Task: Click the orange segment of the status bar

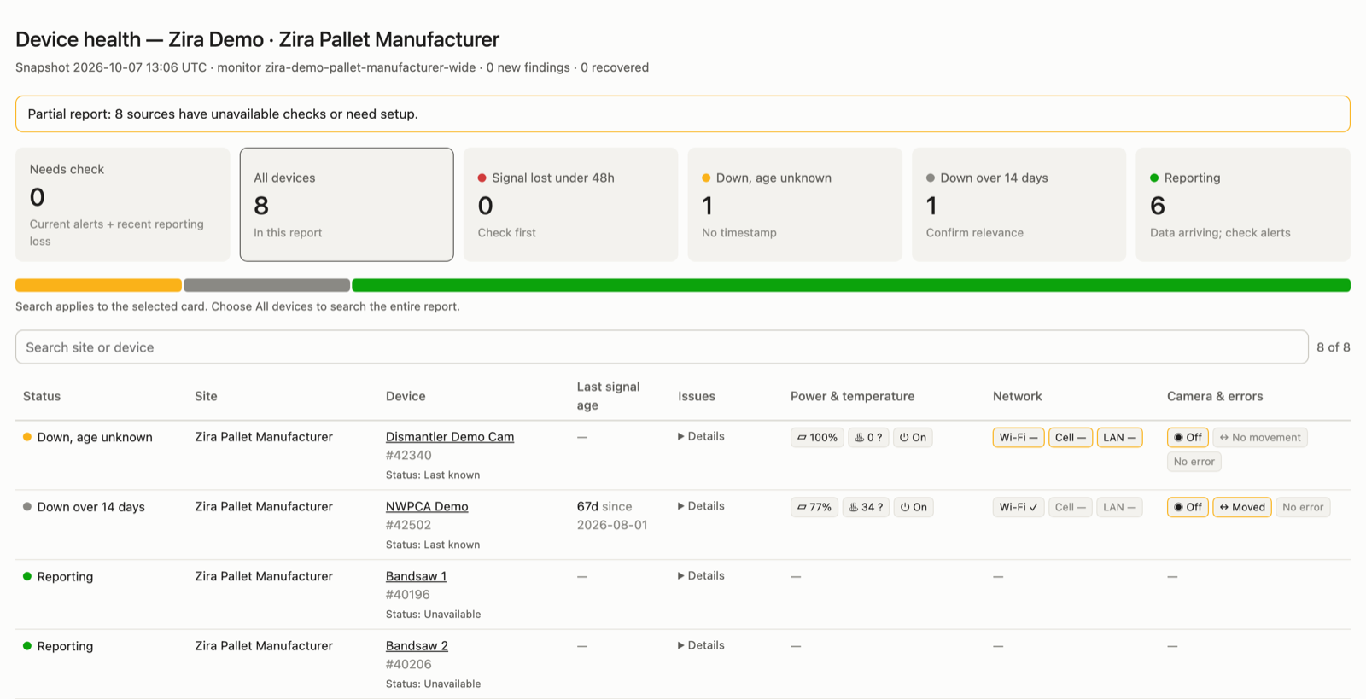Action: pos(98,285)
